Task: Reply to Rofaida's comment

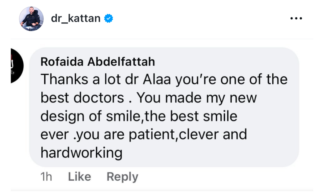Action: [122, 177]
